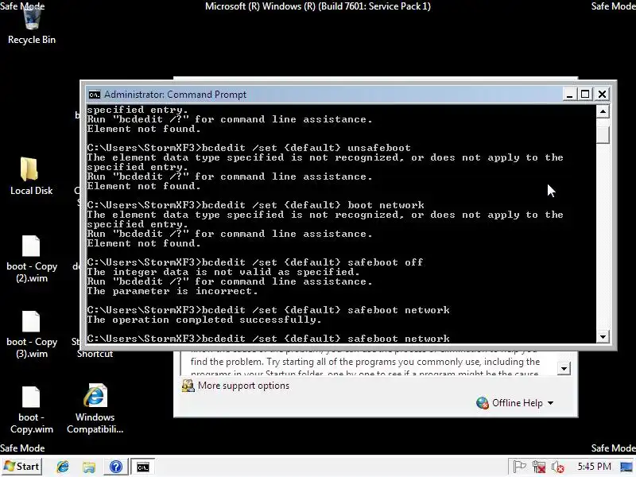636x477 pixels.
Task: Launch Internet Explorer from the taskbar
Action: (63, 467)
